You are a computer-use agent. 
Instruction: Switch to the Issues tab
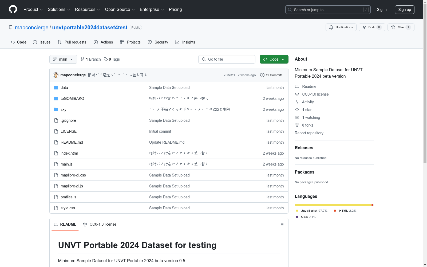(x=42, y=42)
